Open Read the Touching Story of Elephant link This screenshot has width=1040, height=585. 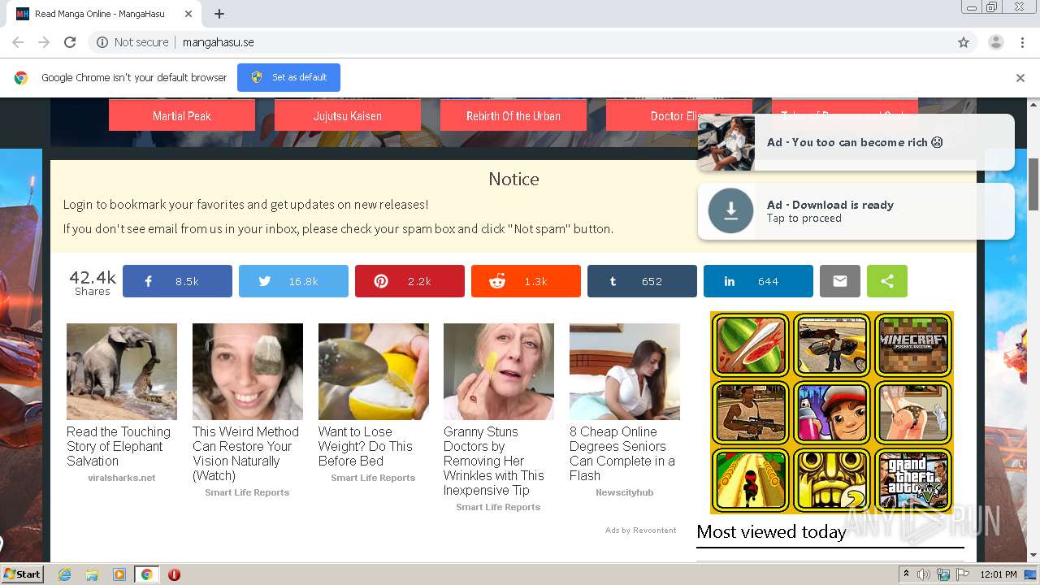coord(119,446)
